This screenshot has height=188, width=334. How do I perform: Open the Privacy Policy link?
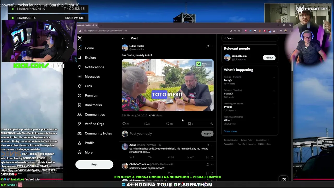click(247, 140)
